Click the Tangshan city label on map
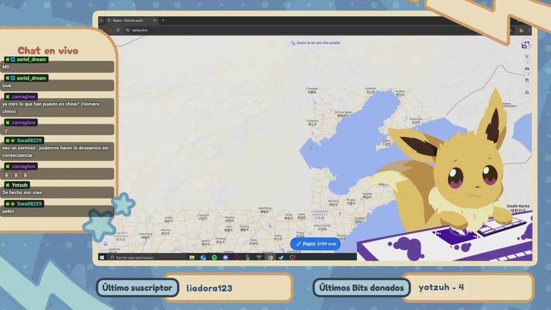Image resolution: width=551 pixels, height=310 pixels. pyautogui.click(x=313, y=122)
